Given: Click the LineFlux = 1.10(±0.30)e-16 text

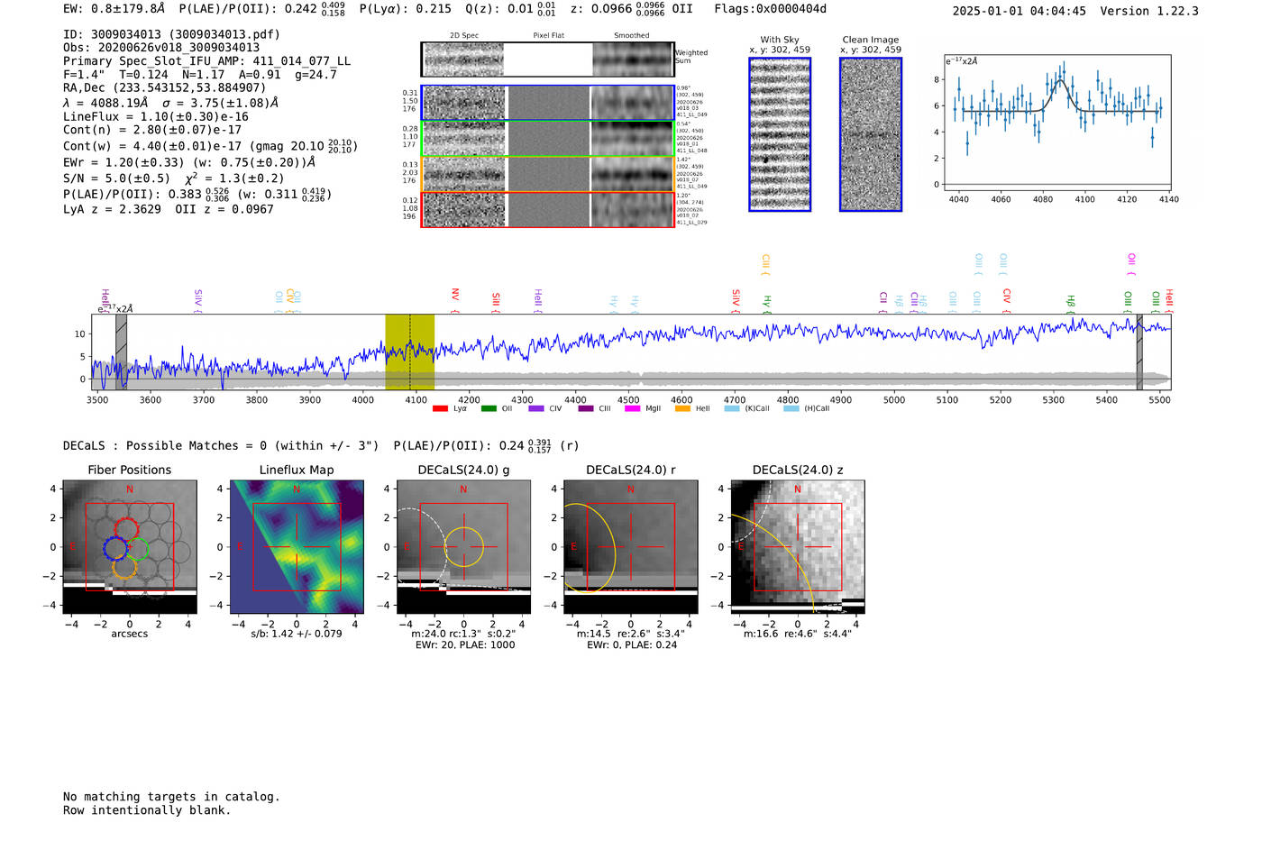Looking at the screenshot, I should click(156, 116).
